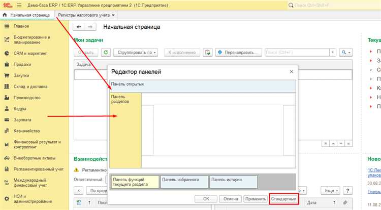381x210 pixels.
Task: Click Применить in Редактор панелей
Action: pyautogui.click(x=256, y=199)
